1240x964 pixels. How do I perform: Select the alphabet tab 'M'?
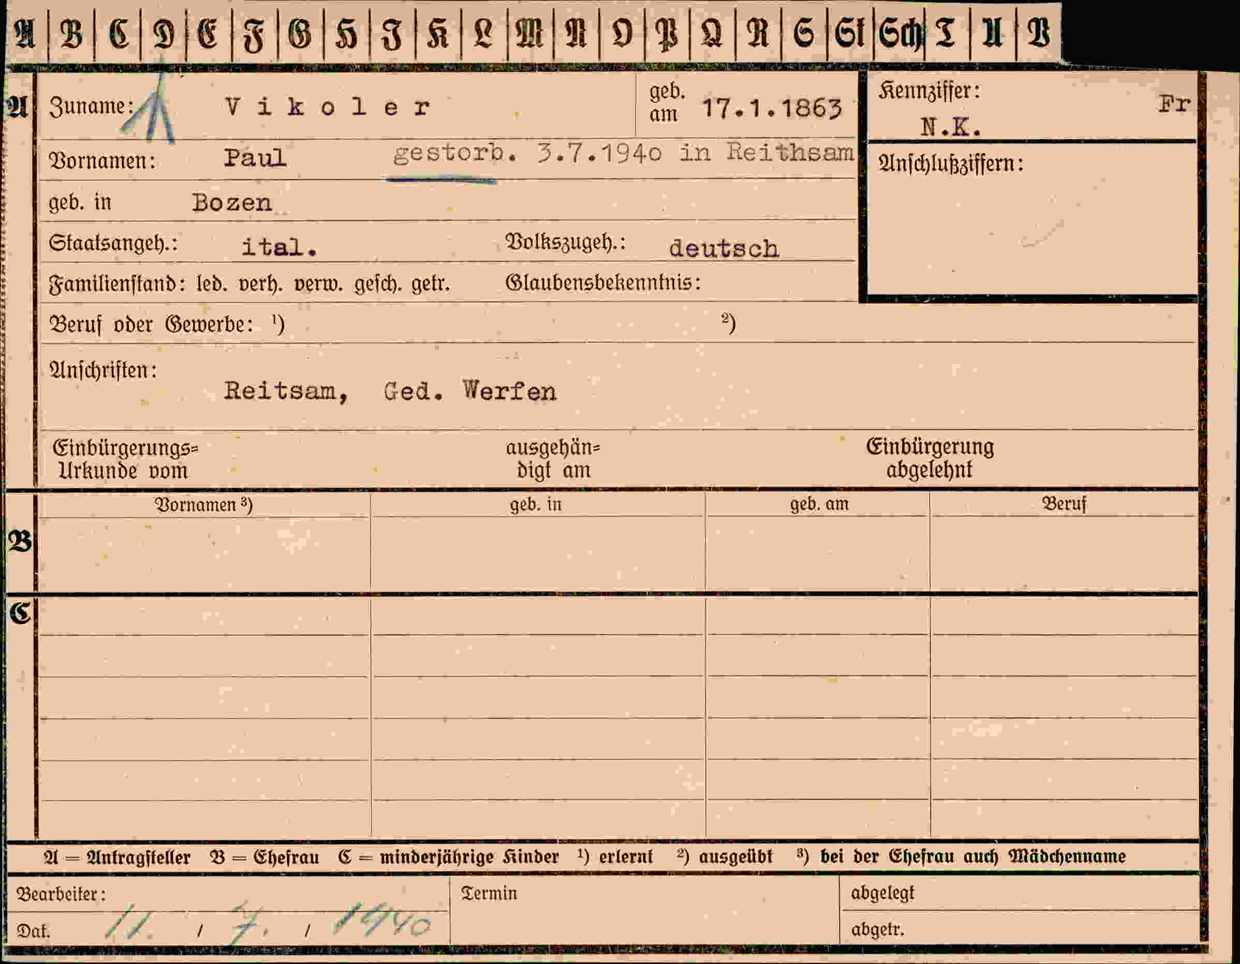(530, 33)
